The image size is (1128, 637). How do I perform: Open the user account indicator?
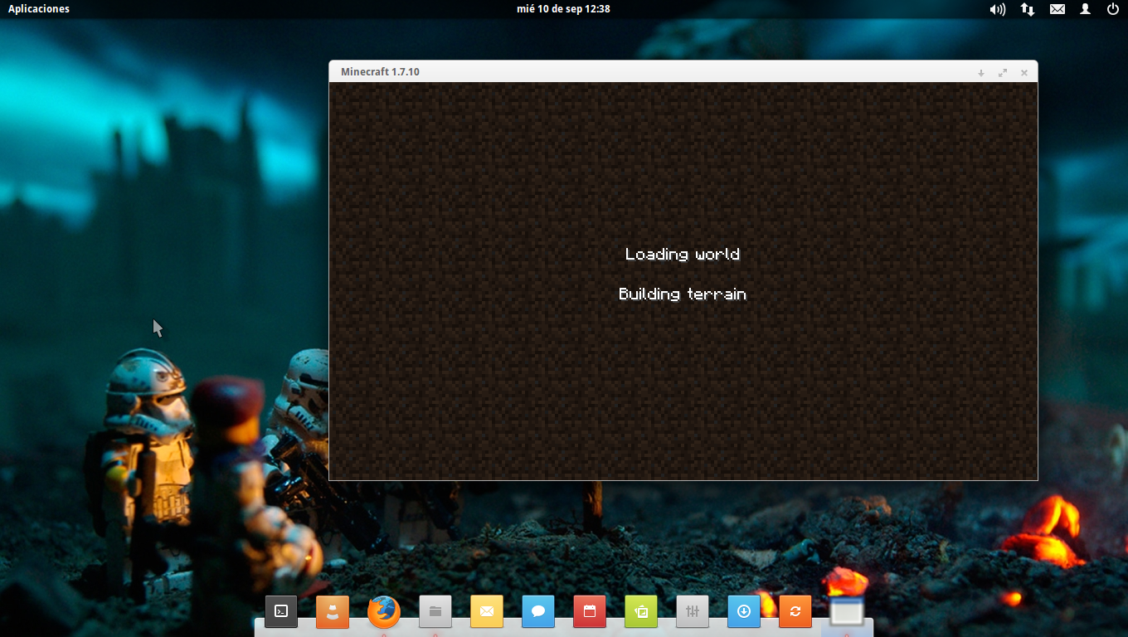pyautogui.click(x=1085, y=9)
